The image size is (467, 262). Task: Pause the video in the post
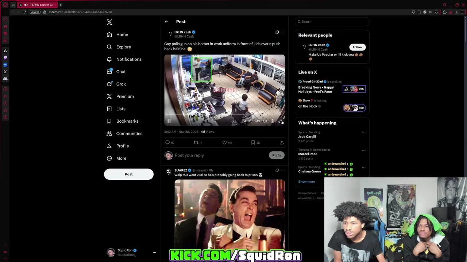tap(169, 121)
